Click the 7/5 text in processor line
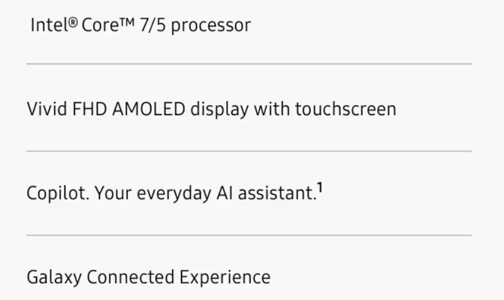The height and width of the screenshot is (300, 504). click(x=152, y=25)
